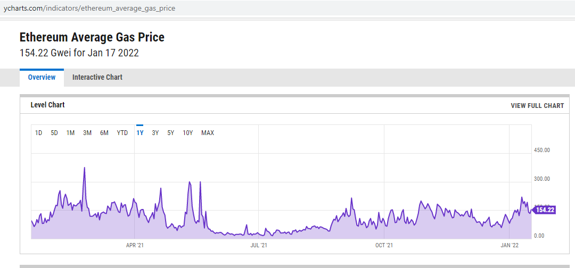
Task: Click the JAN '22 axis label
Action: [x=510, y=245]
